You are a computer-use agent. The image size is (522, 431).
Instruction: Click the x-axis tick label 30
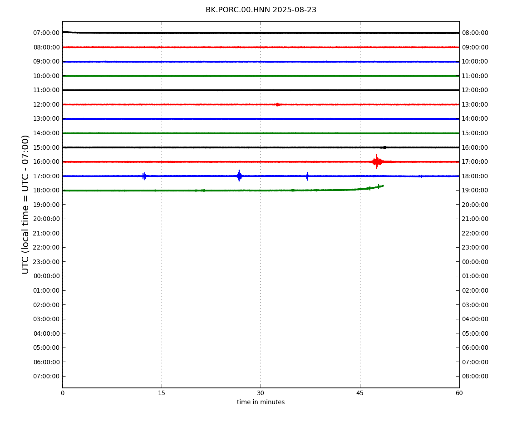261,393
